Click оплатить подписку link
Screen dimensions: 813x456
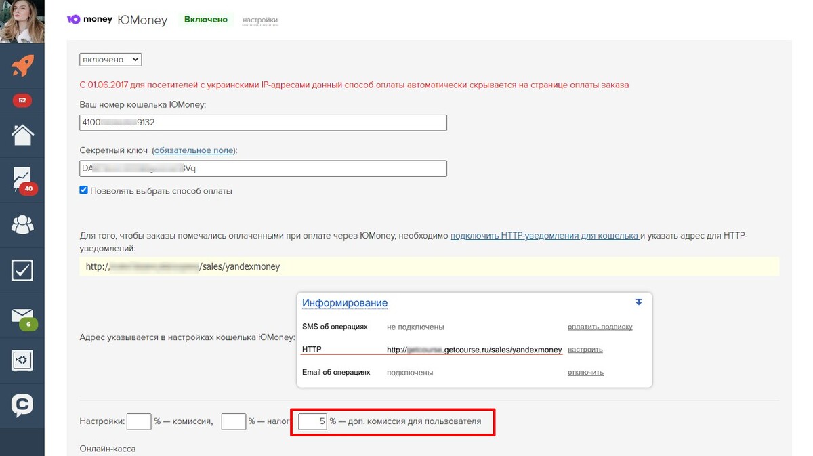pos(600,327)
